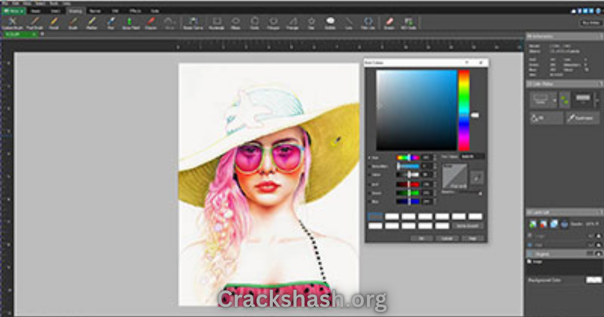Select the yellow Marker tool
The image size is (604, 317).
point(92,23)
